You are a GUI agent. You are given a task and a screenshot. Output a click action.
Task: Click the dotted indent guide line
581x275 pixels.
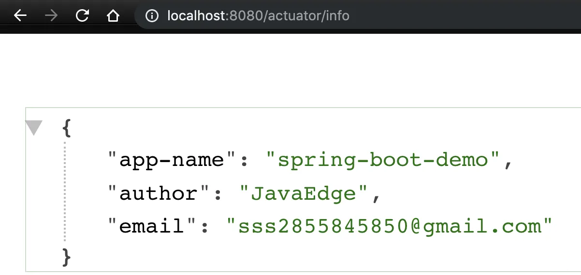coord(64,193)
